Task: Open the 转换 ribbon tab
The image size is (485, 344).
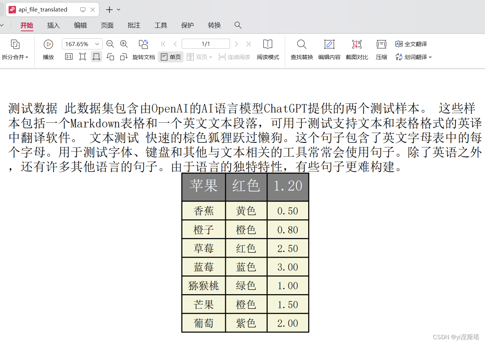Action: coord(214,25)
